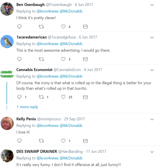The width and height of the screenshot is (161, 168).
Task: Like the Cannabis Economist tweet with 25 likes
Action: pyautogui.click(x=63, y=97)
